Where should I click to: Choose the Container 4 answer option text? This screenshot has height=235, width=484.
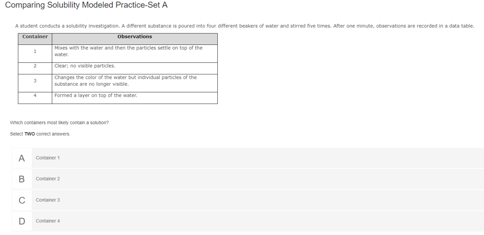[x=48, y=221]
